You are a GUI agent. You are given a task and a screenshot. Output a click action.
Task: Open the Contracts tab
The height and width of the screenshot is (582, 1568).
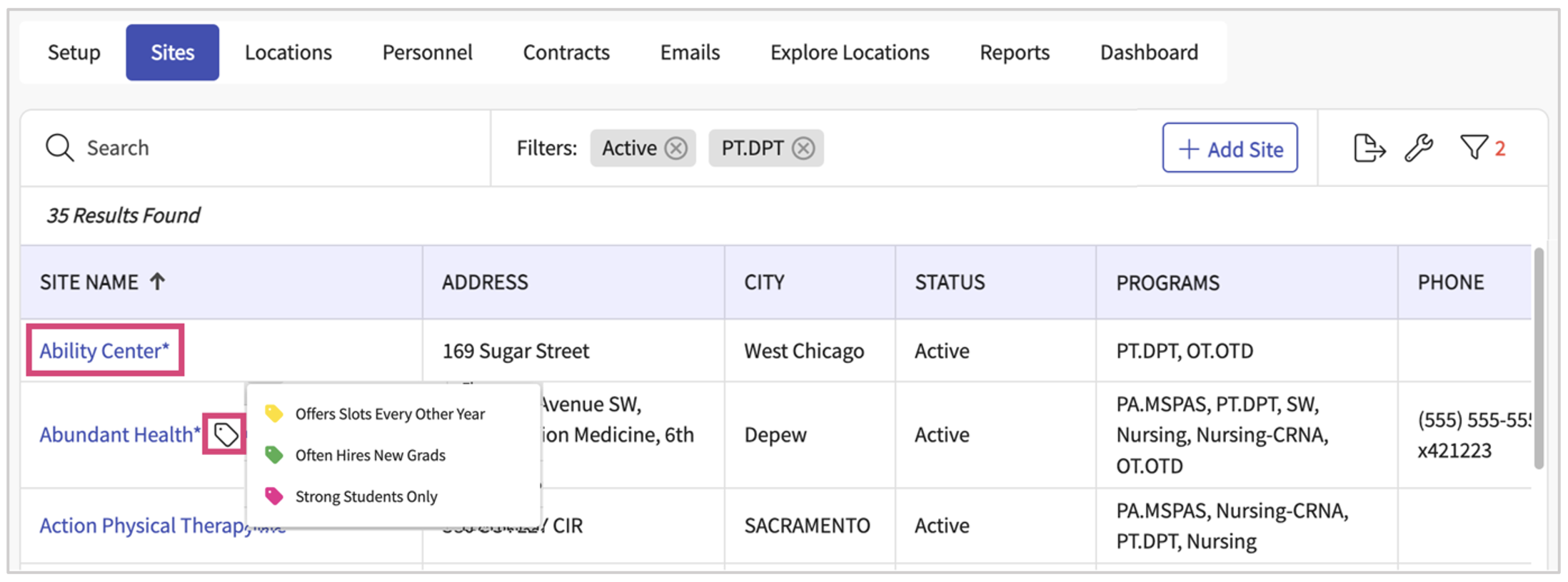coord(566,53)
